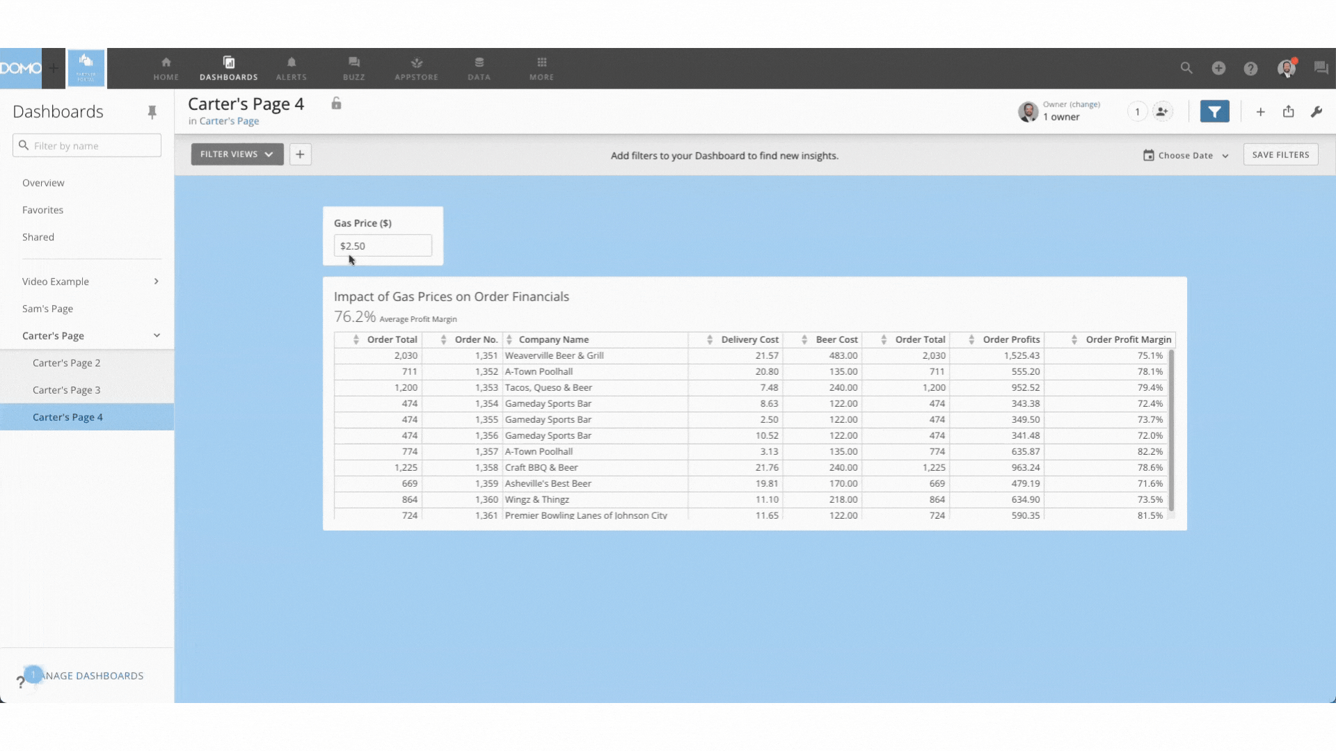1336x751 pixels.
Task: Follow the Carter's Page breadcrumb link
Action: click(229, 121)
